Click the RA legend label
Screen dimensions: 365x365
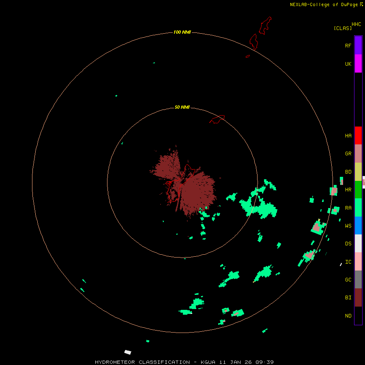(x=348, y=208)
